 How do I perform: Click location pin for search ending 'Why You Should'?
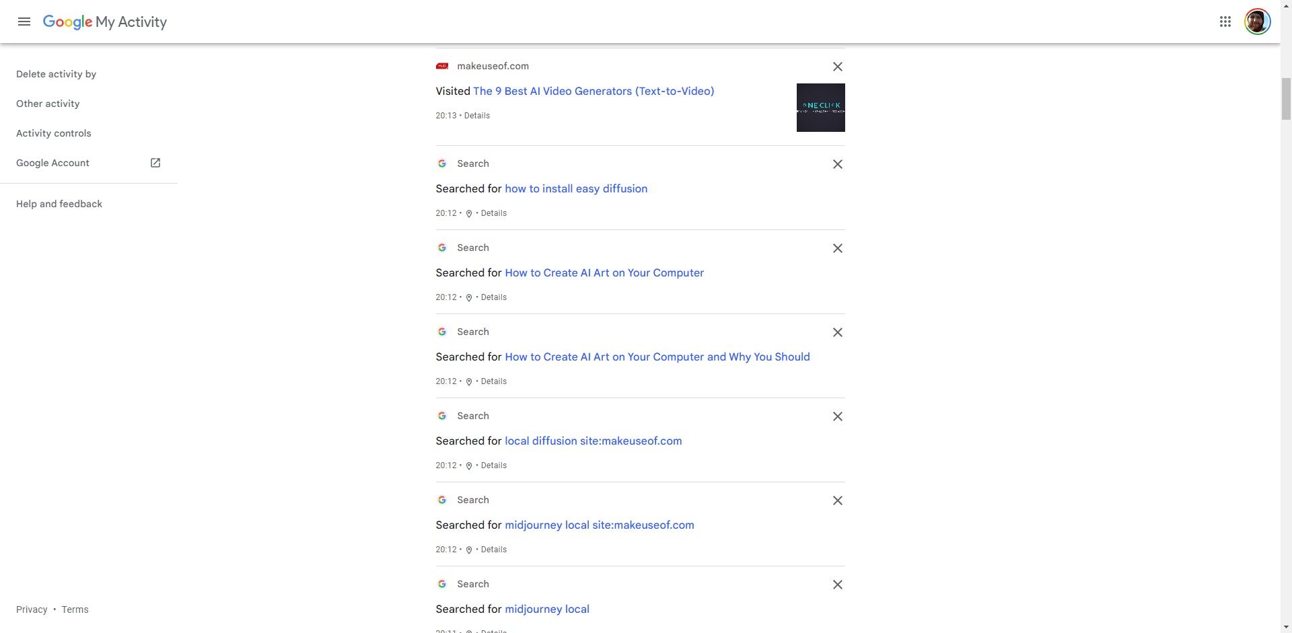pyautogui.click(x=469, y=382)
